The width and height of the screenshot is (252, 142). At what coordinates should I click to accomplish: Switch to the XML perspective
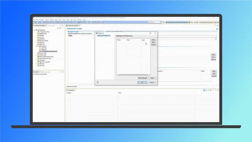click(x=196, y=22)
